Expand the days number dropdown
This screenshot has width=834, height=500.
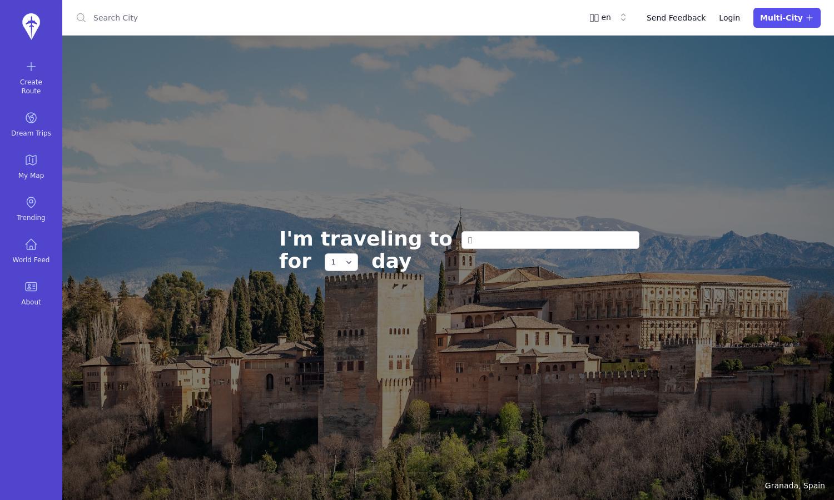tap(341, 262)
